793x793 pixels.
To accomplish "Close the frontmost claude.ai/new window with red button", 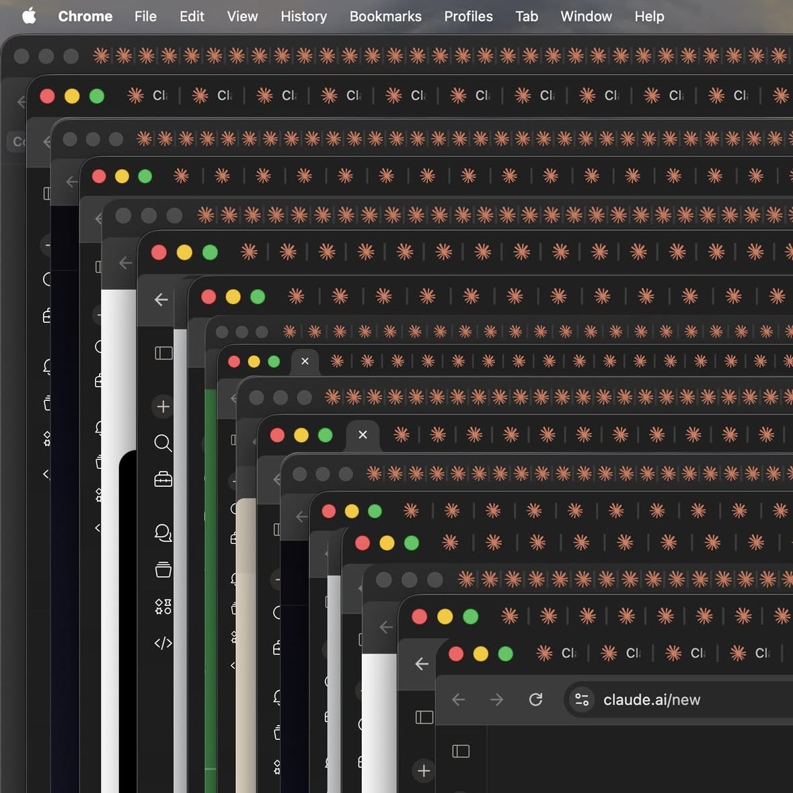I will [455, 653].
